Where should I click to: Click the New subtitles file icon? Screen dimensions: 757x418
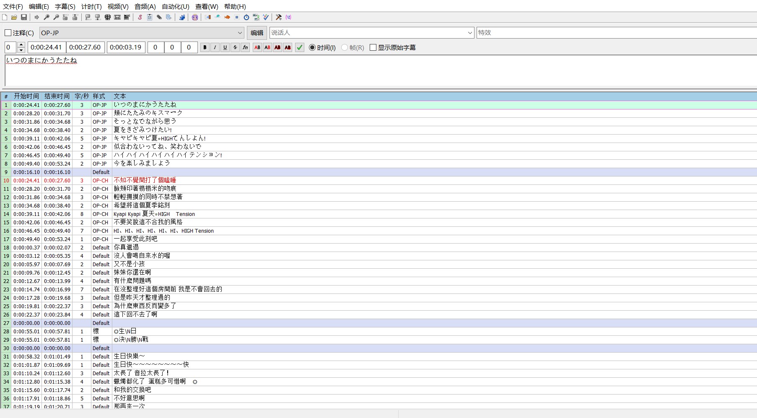click(5, 17)
